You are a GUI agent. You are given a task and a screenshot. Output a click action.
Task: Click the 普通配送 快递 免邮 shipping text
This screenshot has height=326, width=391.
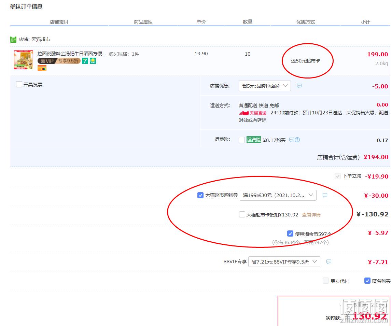[x=259, y=105]
